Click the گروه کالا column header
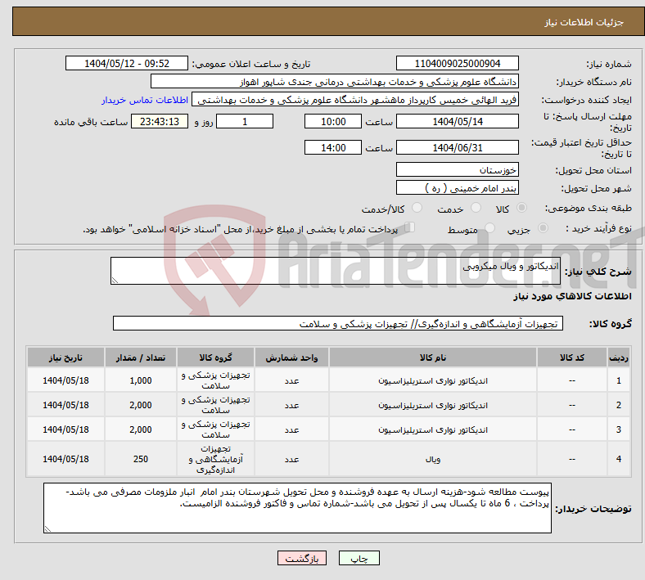 pos(215,357)
